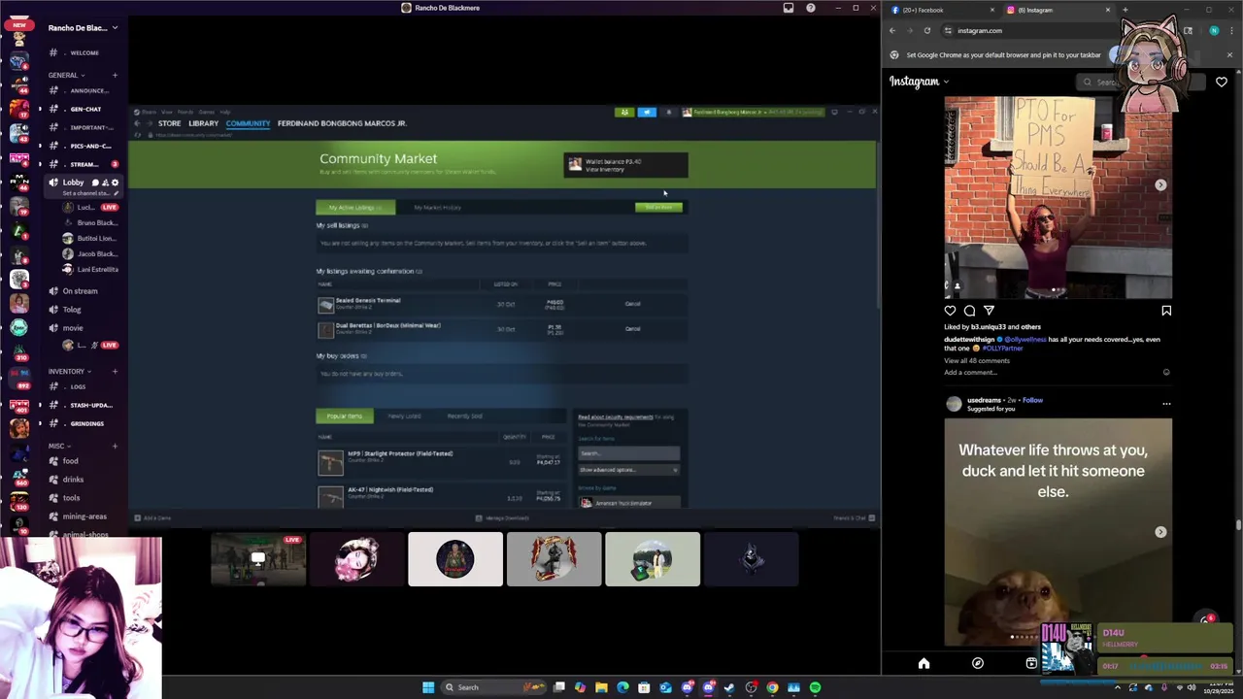
Task: Select the Recently Sold tab
Action: click(464, 416)
